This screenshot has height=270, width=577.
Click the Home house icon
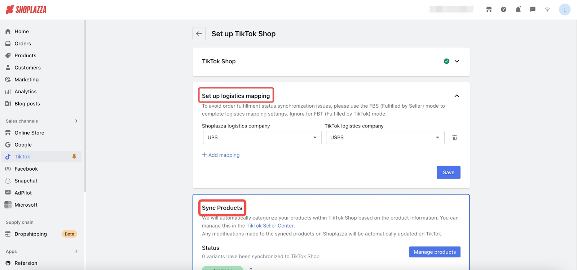8,31
